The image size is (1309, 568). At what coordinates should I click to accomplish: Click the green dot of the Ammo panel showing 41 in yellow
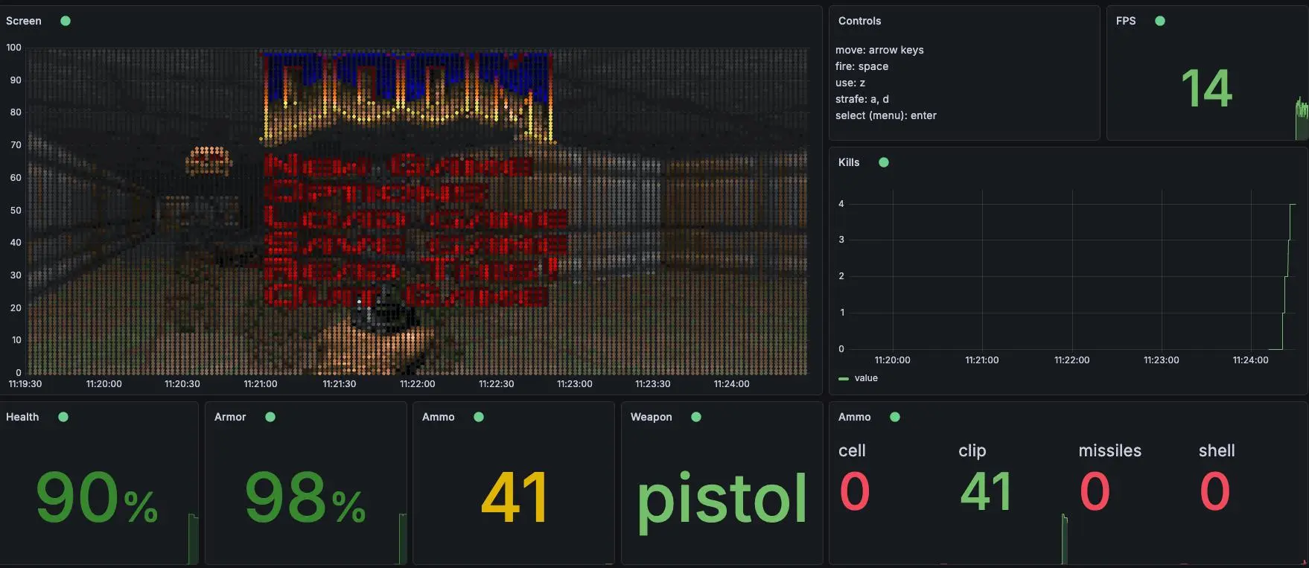tap(479, 417)
